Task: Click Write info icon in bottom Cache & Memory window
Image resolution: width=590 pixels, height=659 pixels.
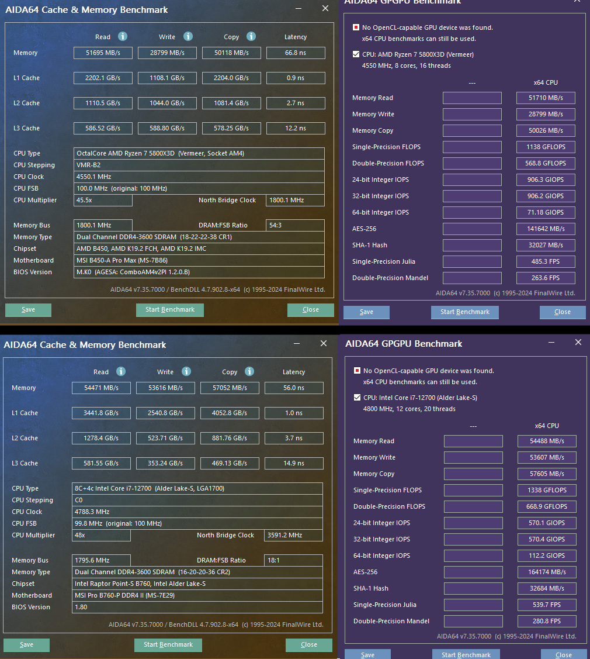Action: coord(186,371)
